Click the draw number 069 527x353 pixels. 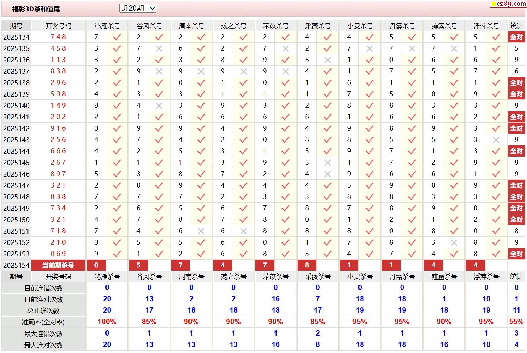coord(58,254)
